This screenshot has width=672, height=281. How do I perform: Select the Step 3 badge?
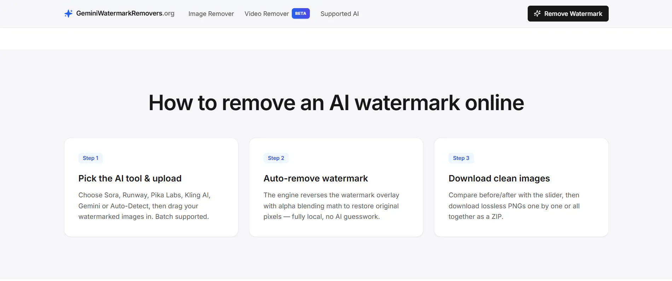[x=461, y=158]
